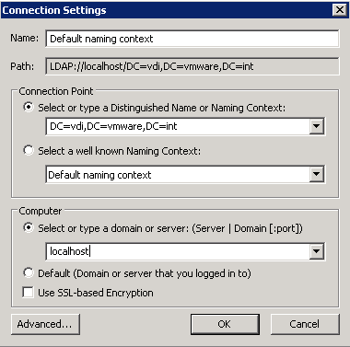This screenshot has height=347, width=350.
Task: Click the read-only LDAP Path field
Action: (x=192, y=66)
